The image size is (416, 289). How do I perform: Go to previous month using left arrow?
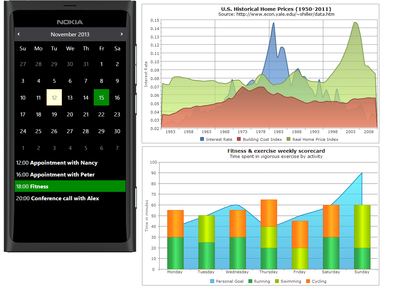click(19, 34)
